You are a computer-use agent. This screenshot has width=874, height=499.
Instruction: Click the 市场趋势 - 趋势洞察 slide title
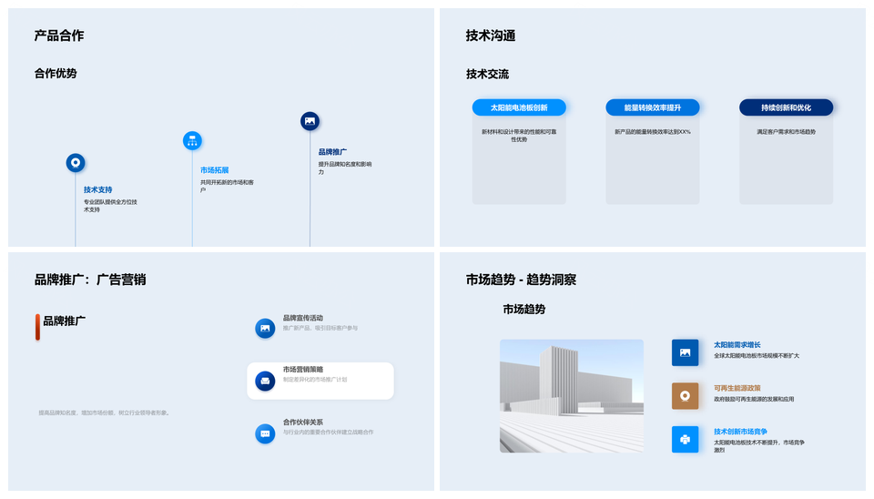click(x=521, y=280)
